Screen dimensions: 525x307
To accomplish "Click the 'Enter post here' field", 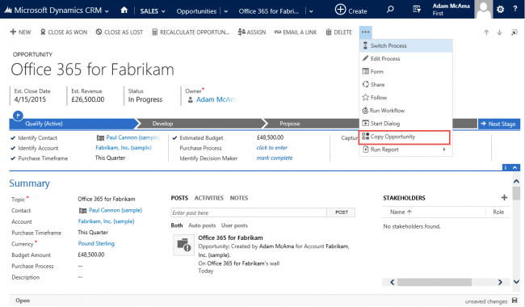I will [x=249, y=212].
